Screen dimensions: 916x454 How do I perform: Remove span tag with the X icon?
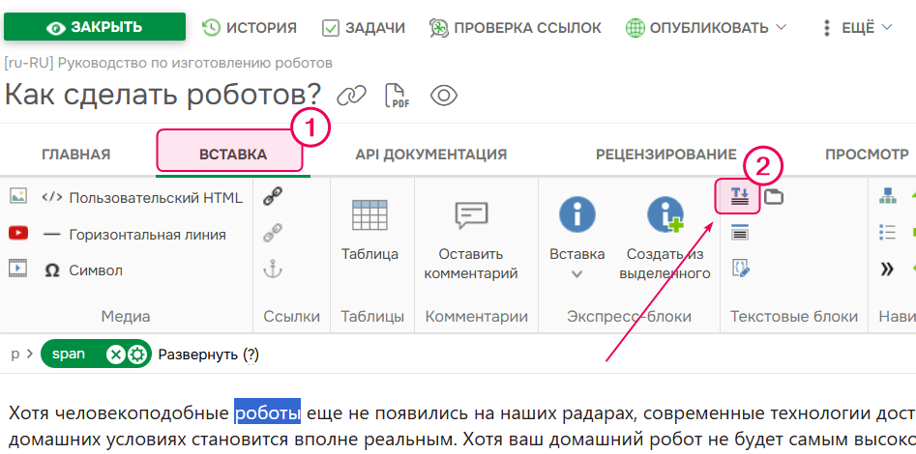tap(116, 355)
